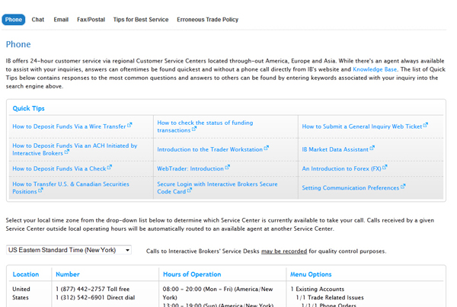The width and height of the screenshot is (457, 307).
Task: Click direct dial number 1 (312) 542-6901
Action: [95, 297]
